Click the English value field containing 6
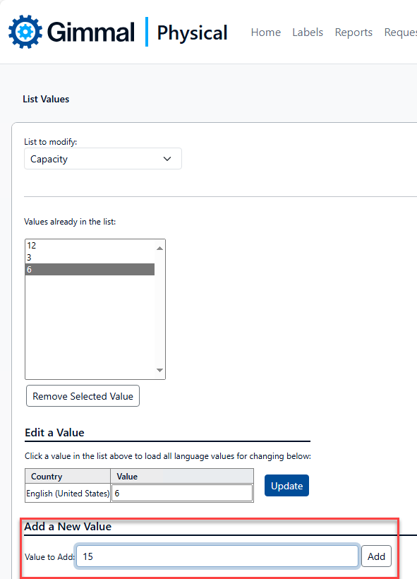Image resolution: width=417 pixels, height=579 pixels. pos(182,493)
